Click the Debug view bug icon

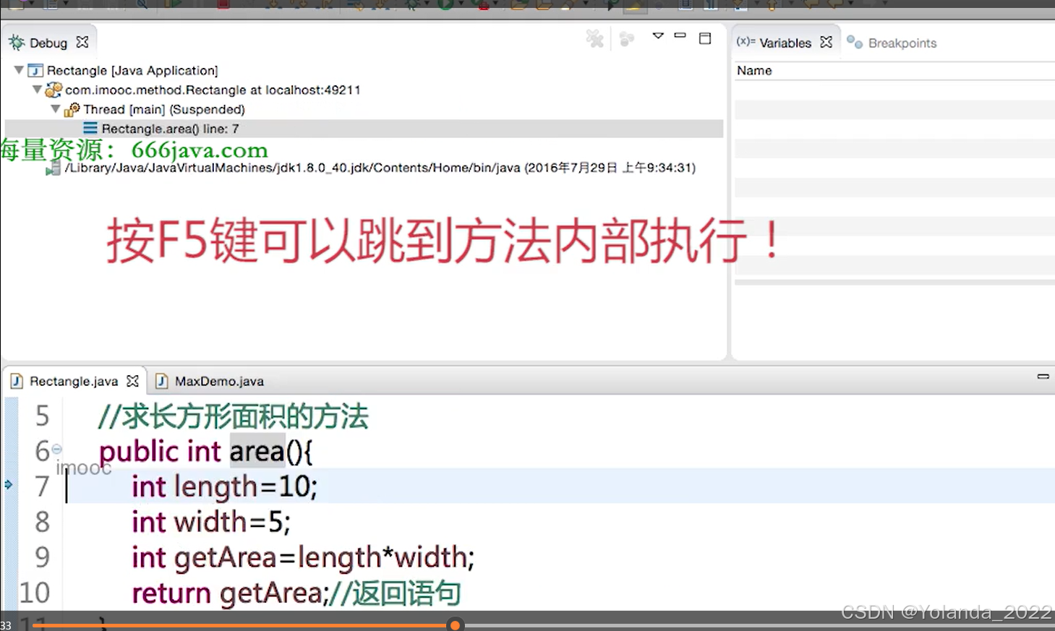click(17, 43)
